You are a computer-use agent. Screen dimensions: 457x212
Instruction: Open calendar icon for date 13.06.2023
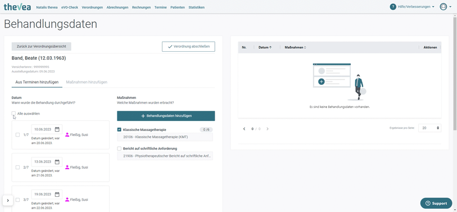[x=57, y=161]
